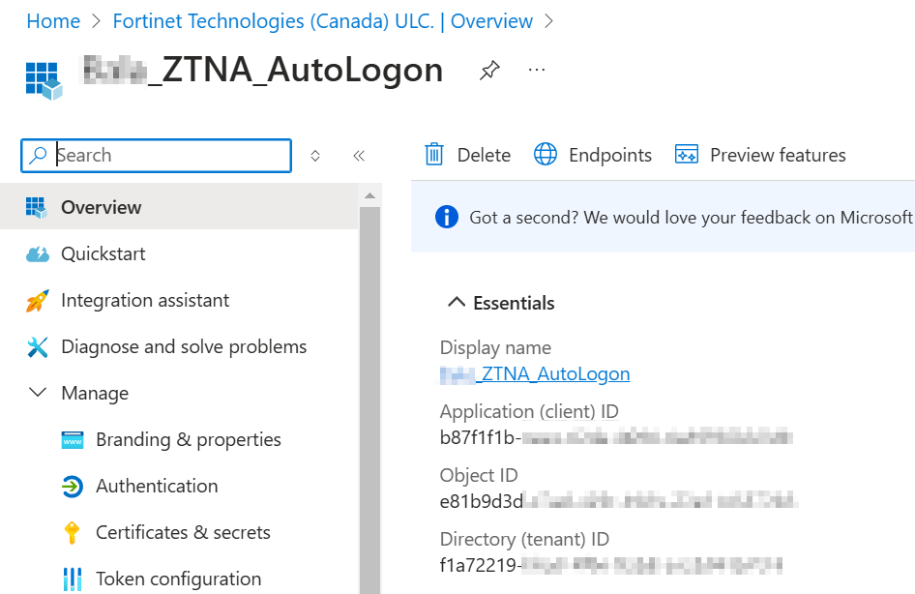The image size is (915, 594).
Task: Switch to Quickstart in the sidebar
Action: (103, 253)
